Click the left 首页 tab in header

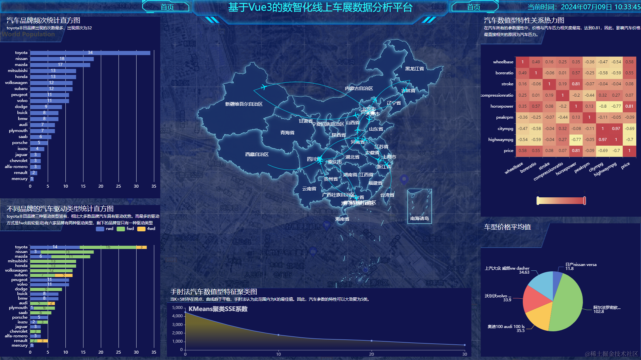(167, 7)
